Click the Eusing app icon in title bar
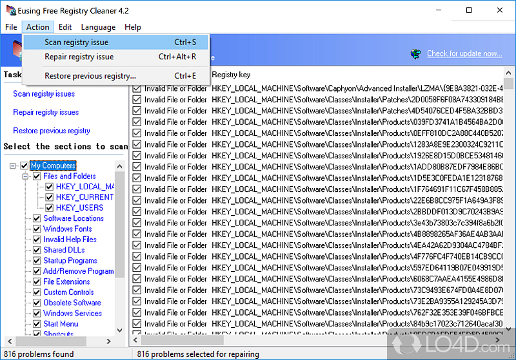Image resolution: width=516 pixels, height=360 pixels. click(8, 10)
